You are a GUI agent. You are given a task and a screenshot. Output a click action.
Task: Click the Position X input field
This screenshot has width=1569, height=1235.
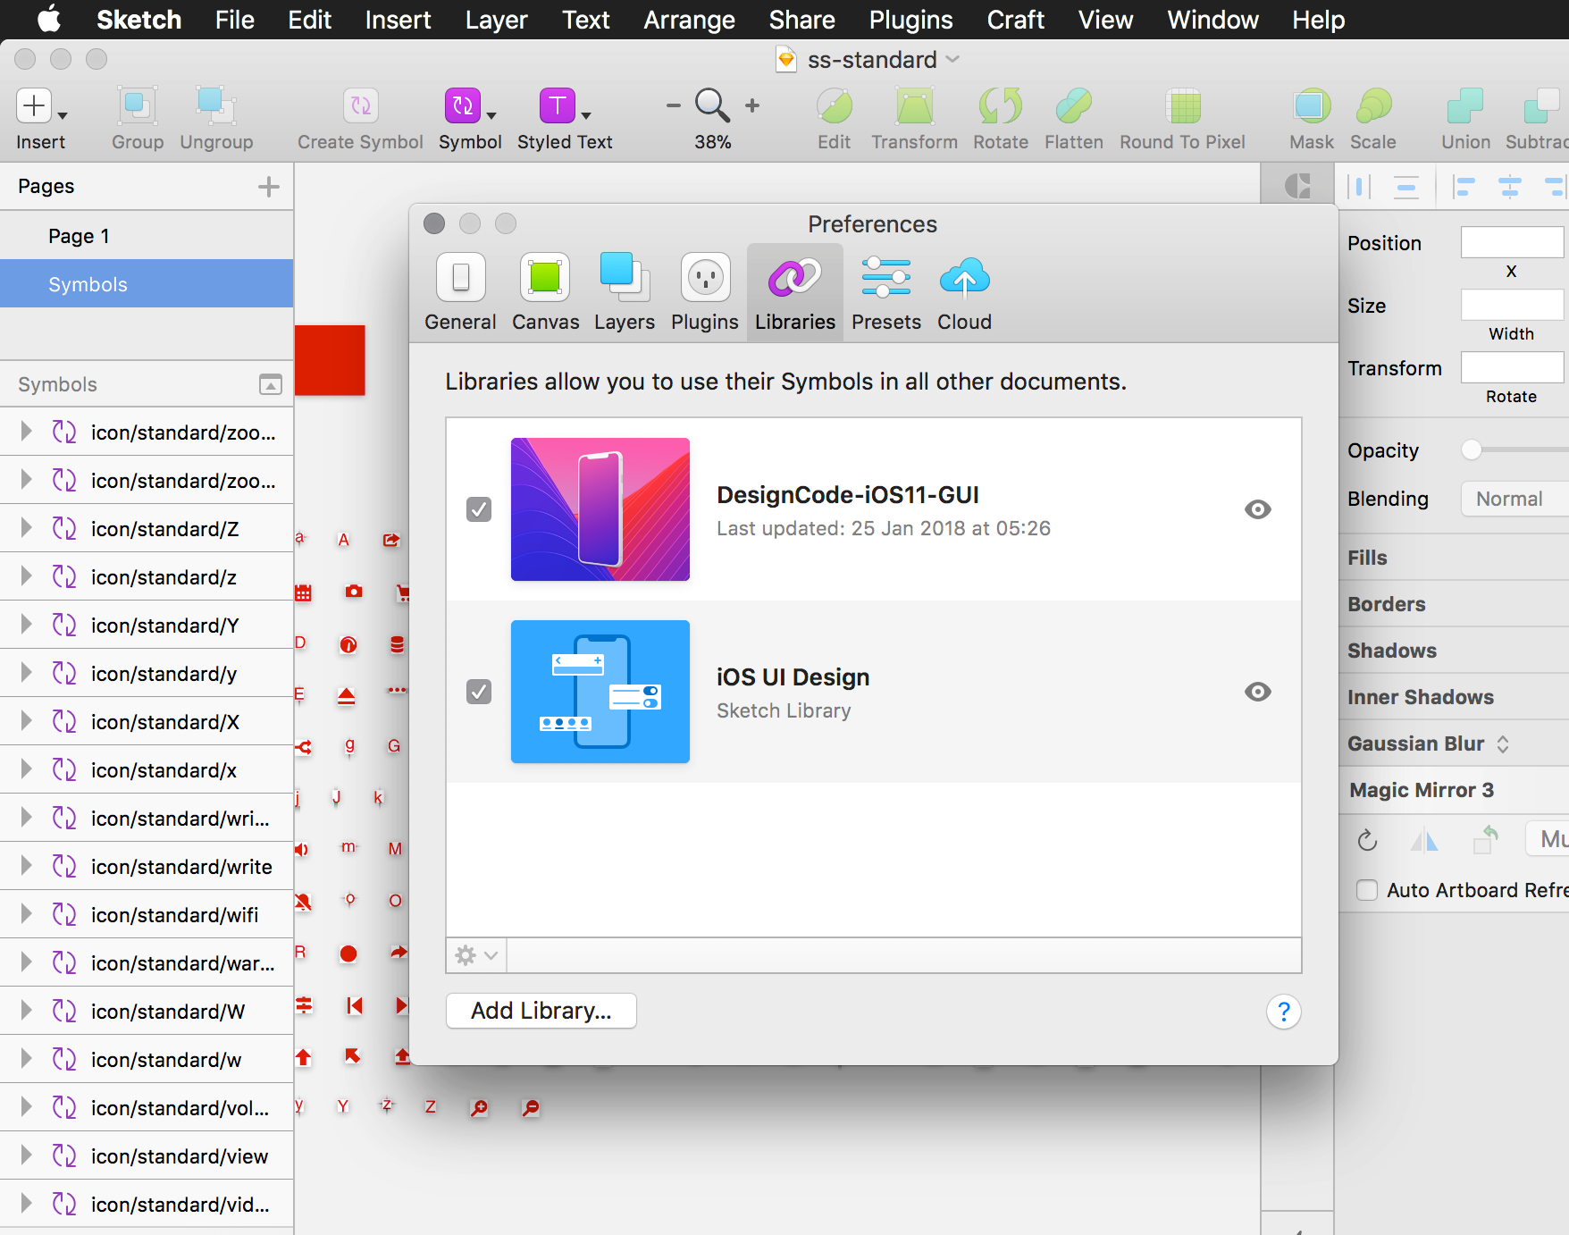[1512, 242]
